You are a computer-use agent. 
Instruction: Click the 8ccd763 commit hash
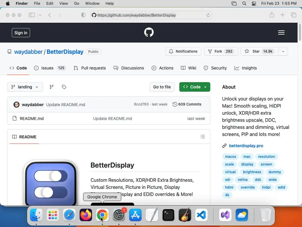click(x=141, y=104)
